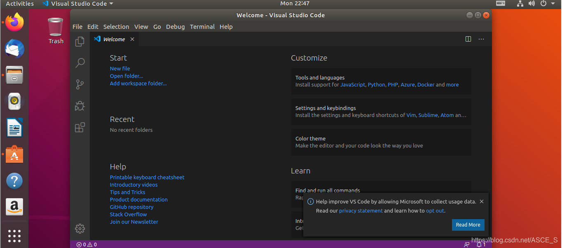Select the Trash desktop icon
Viewport: 562px width, 248px height.
point(56,30)
